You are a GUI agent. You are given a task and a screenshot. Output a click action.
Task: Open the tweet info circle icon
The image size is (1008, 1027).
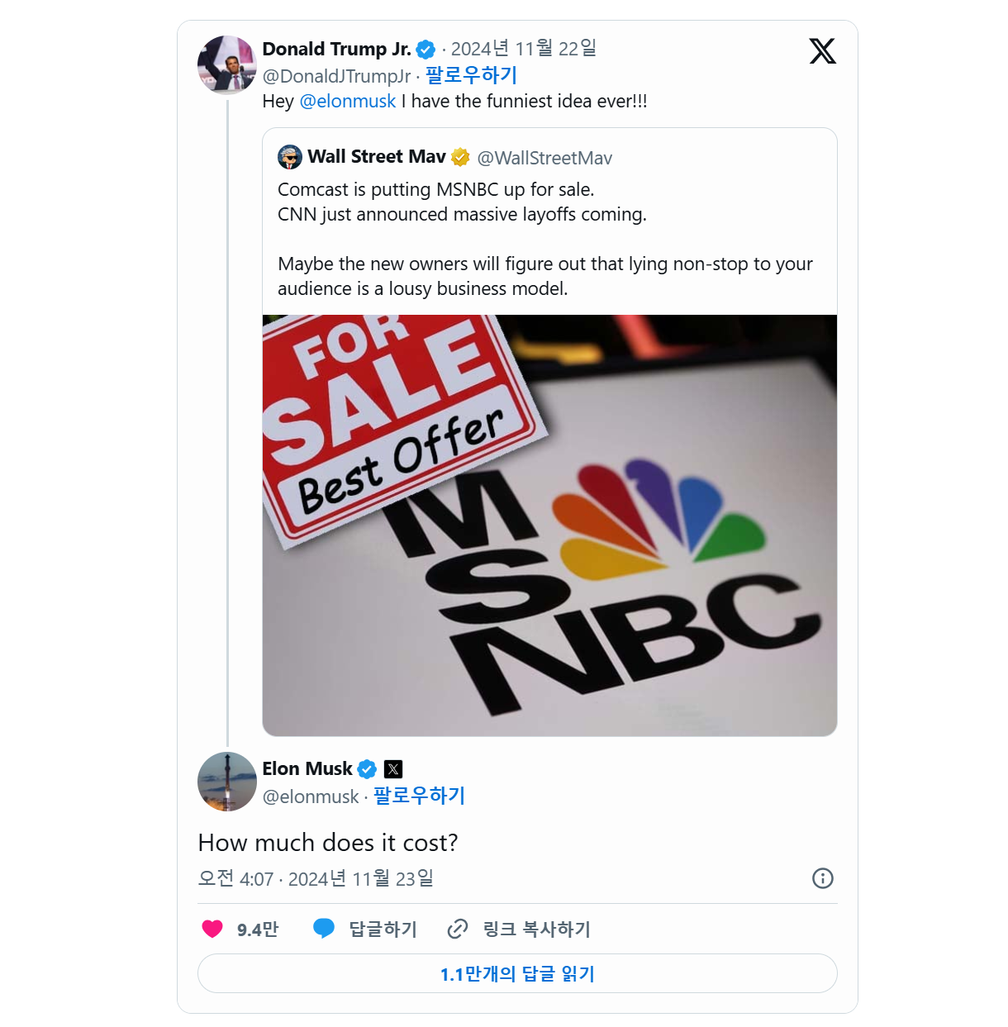[x=822, y=878]
